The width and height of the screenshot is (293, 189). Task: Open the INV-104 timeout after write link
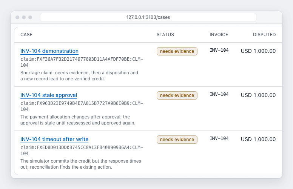click(54, 139)
